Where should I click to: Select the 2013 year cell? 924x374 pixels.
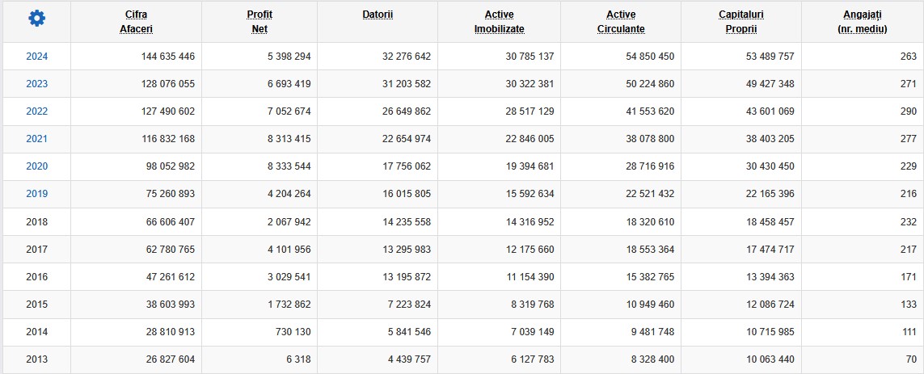[36, 359]
